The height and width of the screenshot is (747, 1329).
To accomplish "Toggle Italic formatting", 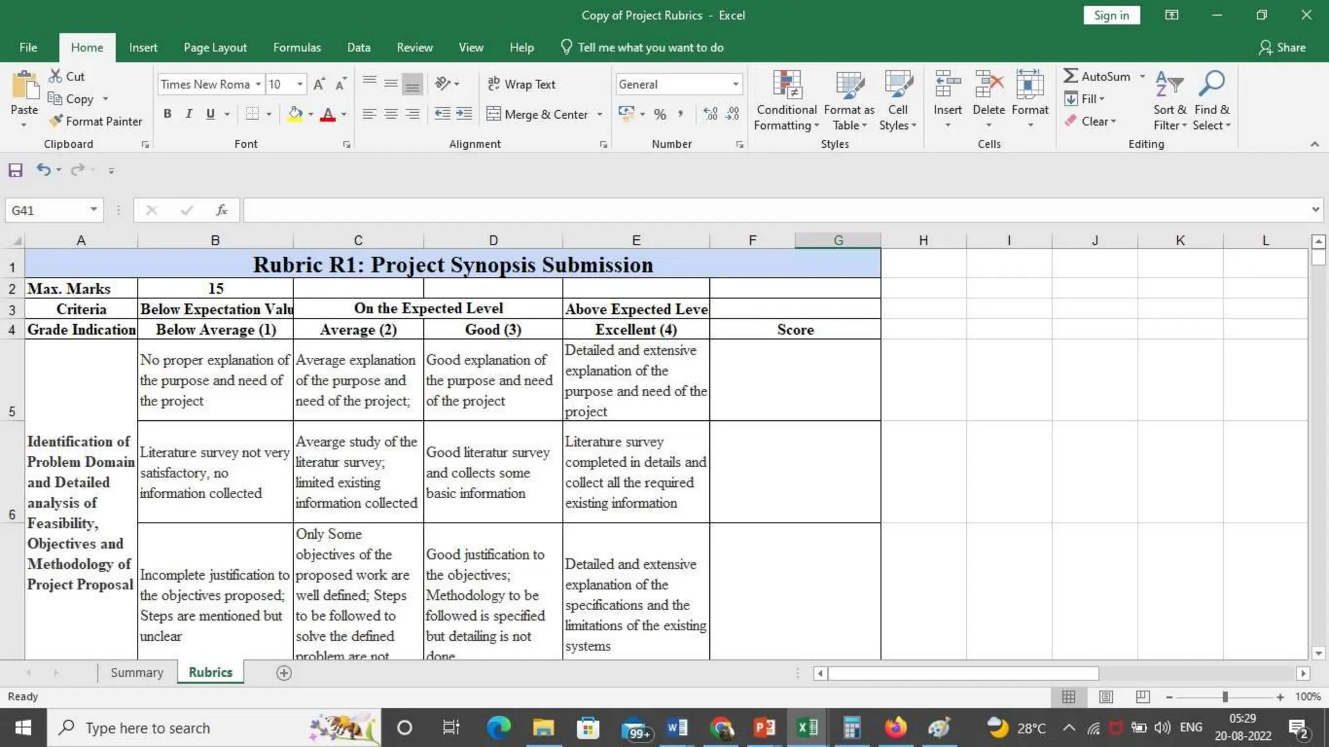I will point(189,114).
